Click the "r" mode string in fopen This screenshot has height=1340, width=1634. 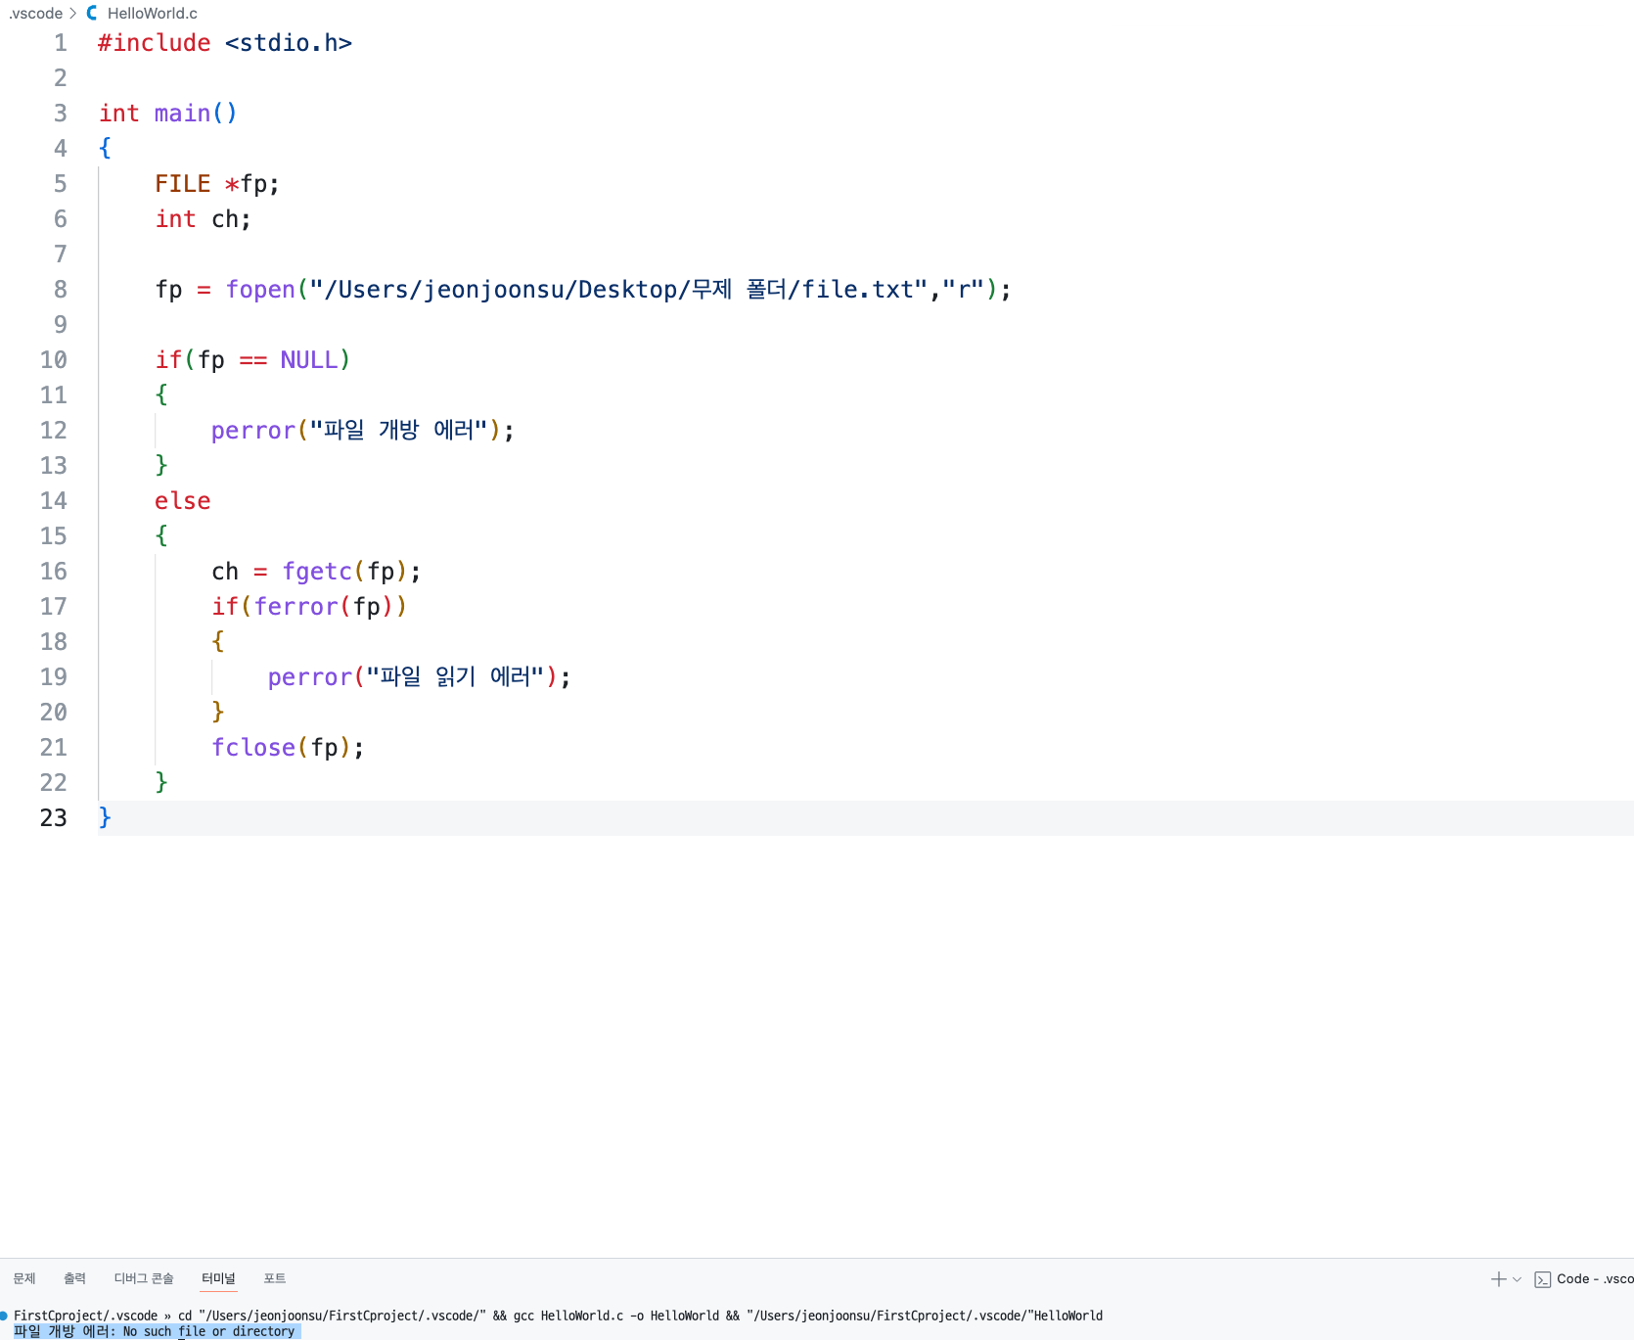click(x=964, y=290)
